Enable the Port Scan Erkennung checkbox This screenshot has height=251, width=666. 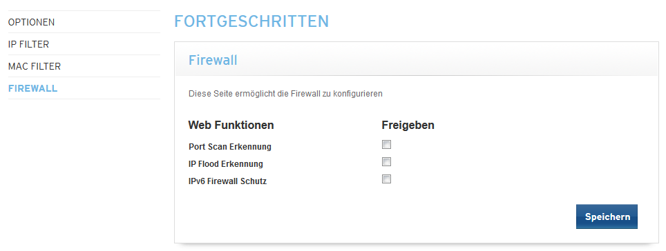point(386,145)
